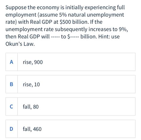The width and height of the screenshot is (141, 140).
Task: Click the blue letter D label
Action: (x=12, y=129)
